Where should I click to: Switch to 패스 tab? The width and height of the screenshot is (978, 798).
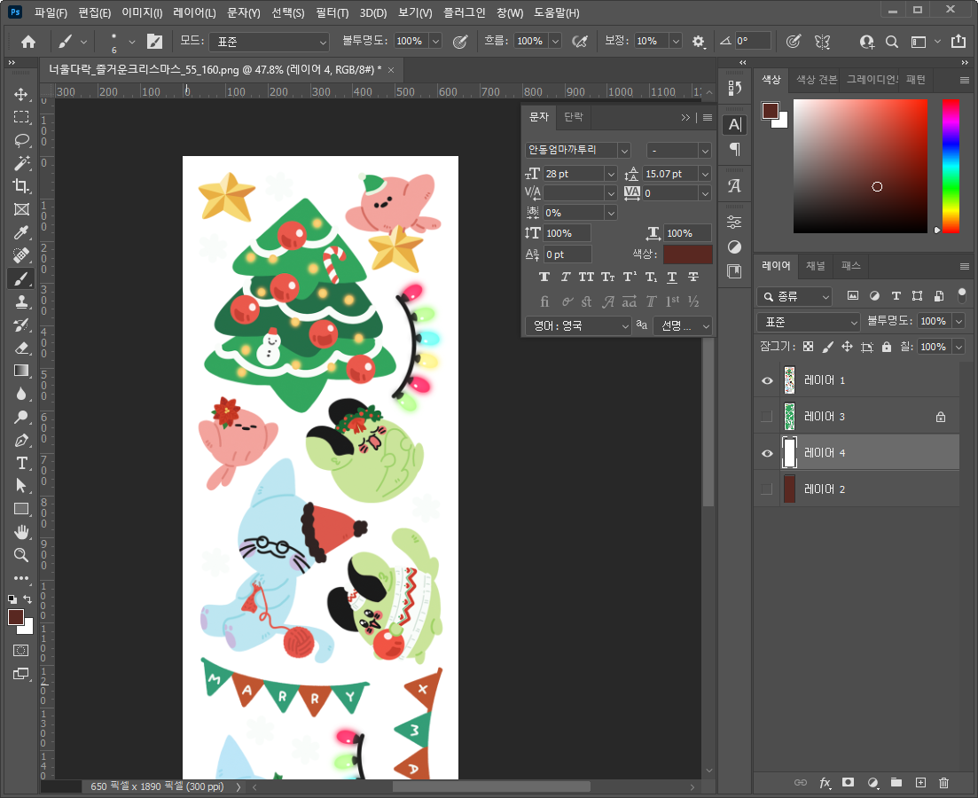coord(850,266)
